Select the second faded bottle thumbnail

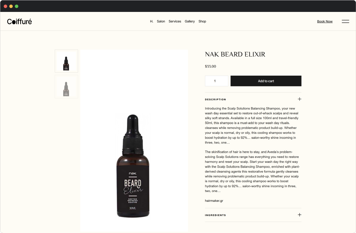coord(66,86)
